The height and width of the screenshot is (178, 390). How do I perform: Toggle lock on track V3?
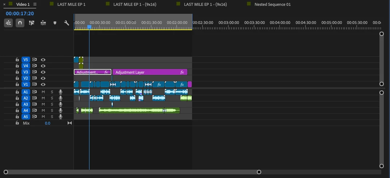17,72
